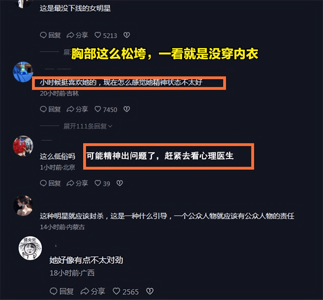The image size is (323, 300).
Task: Open the red avatar of the Beijing commenter
Action: (23, 146)
